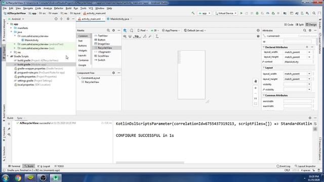Open view options eye icon in design toolbar
This screenshot has width=324, height=182.
click(x=125, y=36)
